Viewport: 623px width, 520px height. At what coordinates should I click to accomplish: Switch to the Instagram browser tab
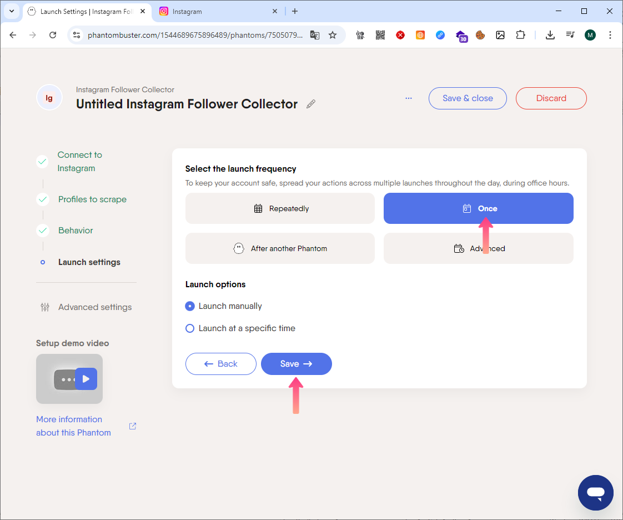(x=218, y=12)
